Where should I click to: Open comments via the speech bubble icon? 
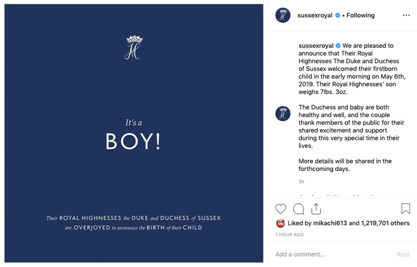(x=298, y=209)
